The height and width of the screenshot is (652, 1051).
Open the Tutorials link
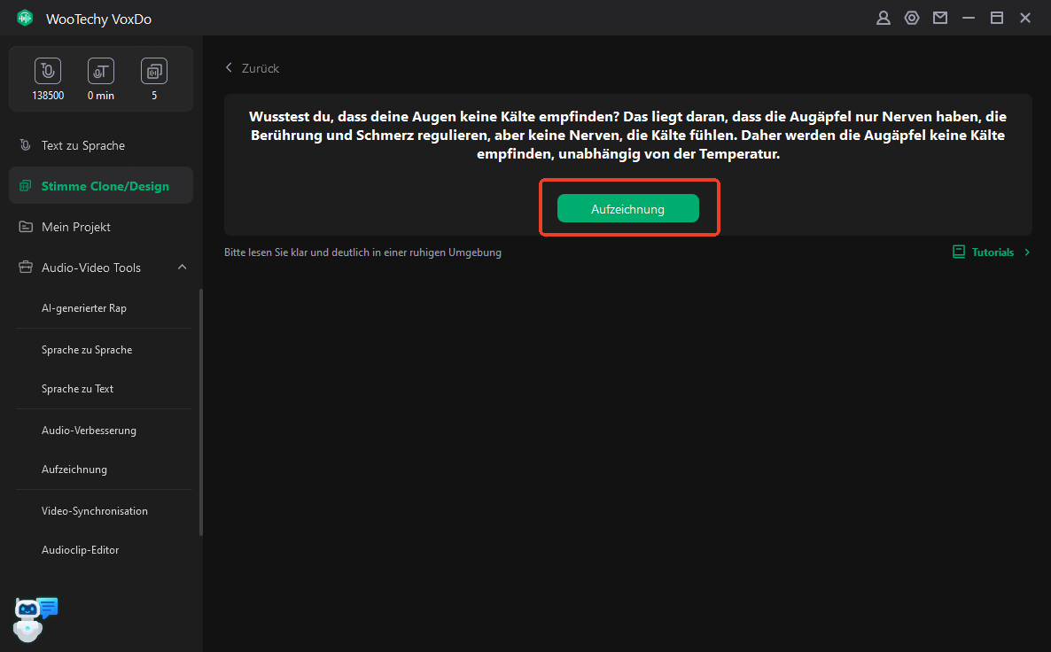pyautogui.click(x=992, y=252)
